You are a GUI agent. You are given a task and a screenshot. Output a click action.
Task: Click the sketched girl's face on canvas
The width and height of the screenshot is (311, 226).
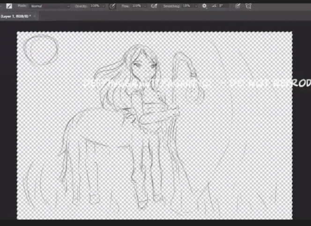(x=145, y=68)
